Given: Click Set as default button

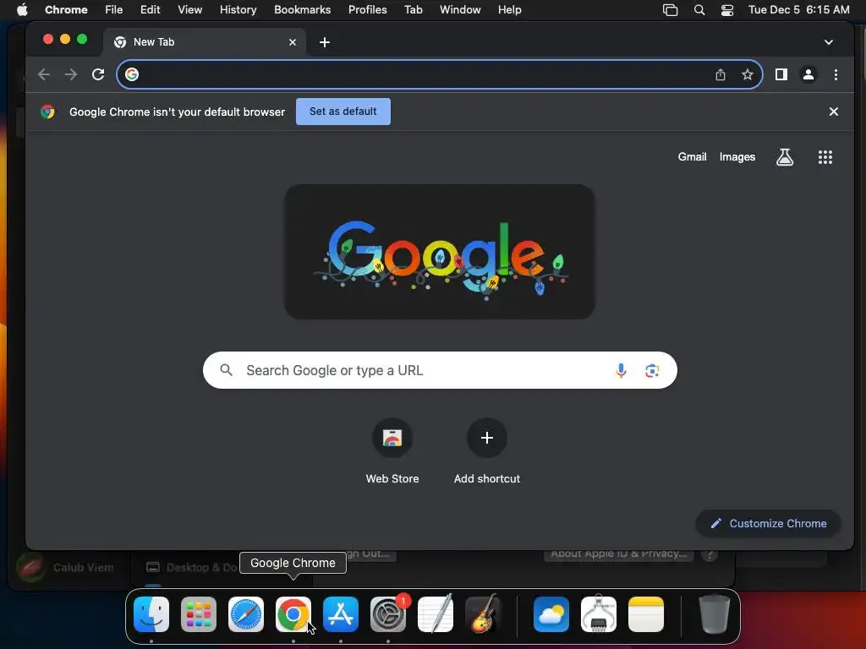Looking at the screenshot, I should [x=343, y=112].
